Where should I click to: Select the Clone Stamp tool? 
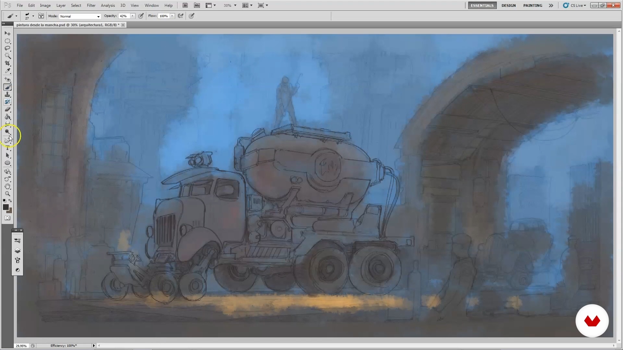(x=7, y=94)
